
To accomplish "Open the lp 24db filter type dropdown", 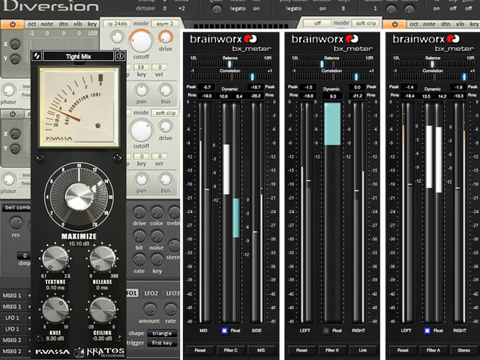I will click(x=117, y=23).
